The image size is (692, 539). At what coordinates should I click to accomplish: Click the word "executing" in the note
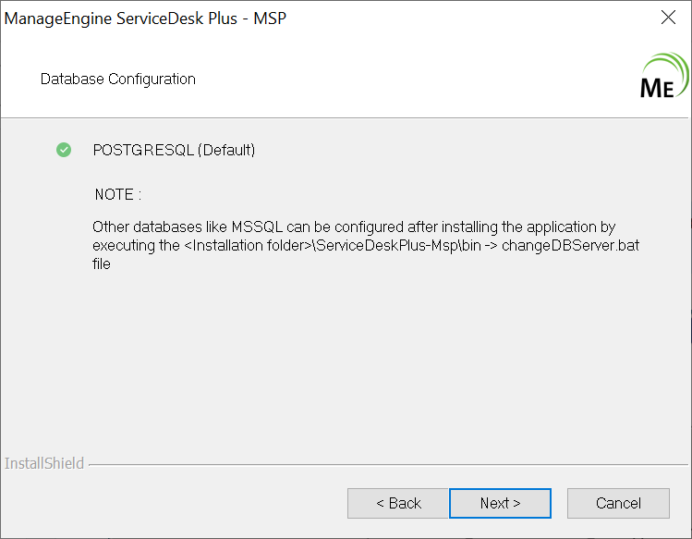[x=123, y=246]
